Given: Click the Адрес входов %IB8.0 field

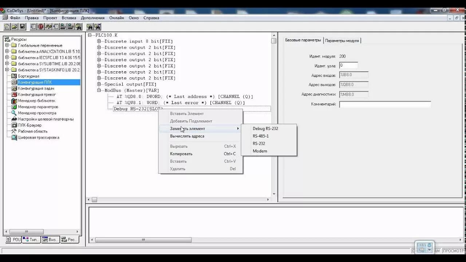Looking at the screenshot, I should tap(354, 75).
